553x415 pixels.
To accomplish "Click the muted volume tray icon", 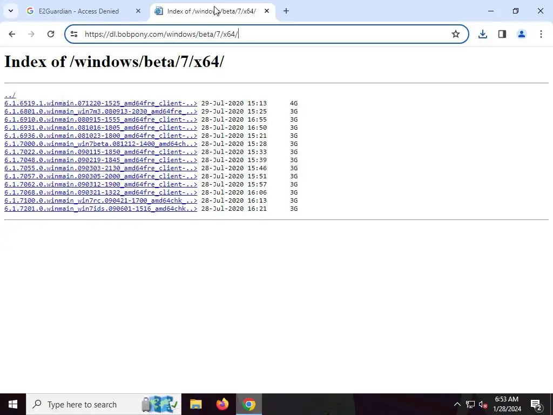I will tap(483, 404).
